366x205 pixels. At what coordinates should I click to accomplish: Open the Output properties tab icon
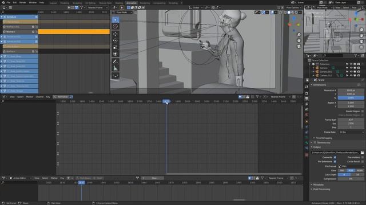pos(307,99)
